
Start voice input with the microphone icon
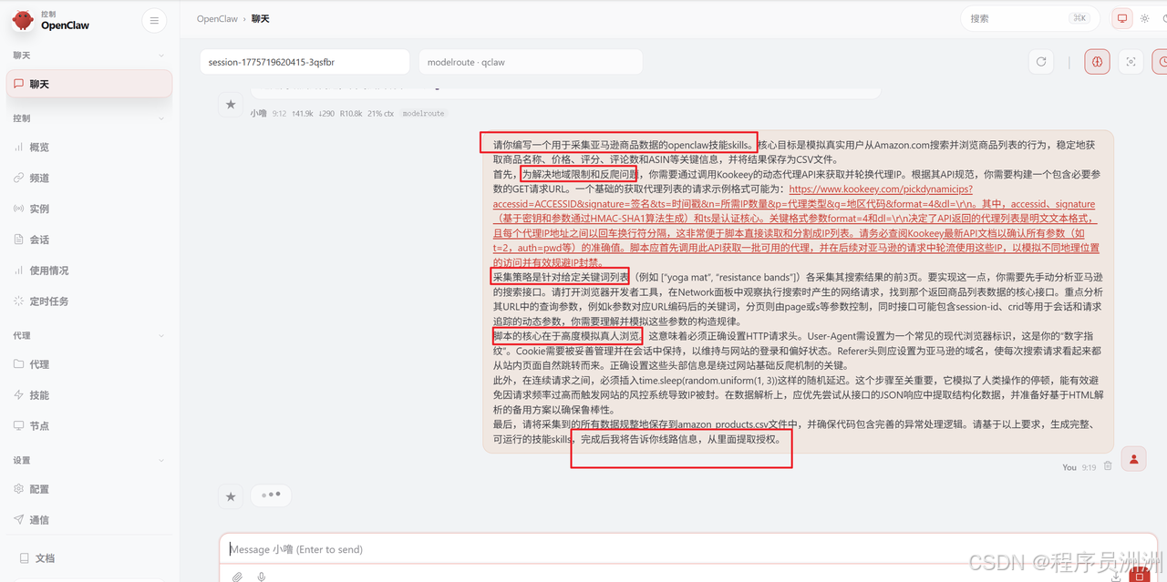262,577
